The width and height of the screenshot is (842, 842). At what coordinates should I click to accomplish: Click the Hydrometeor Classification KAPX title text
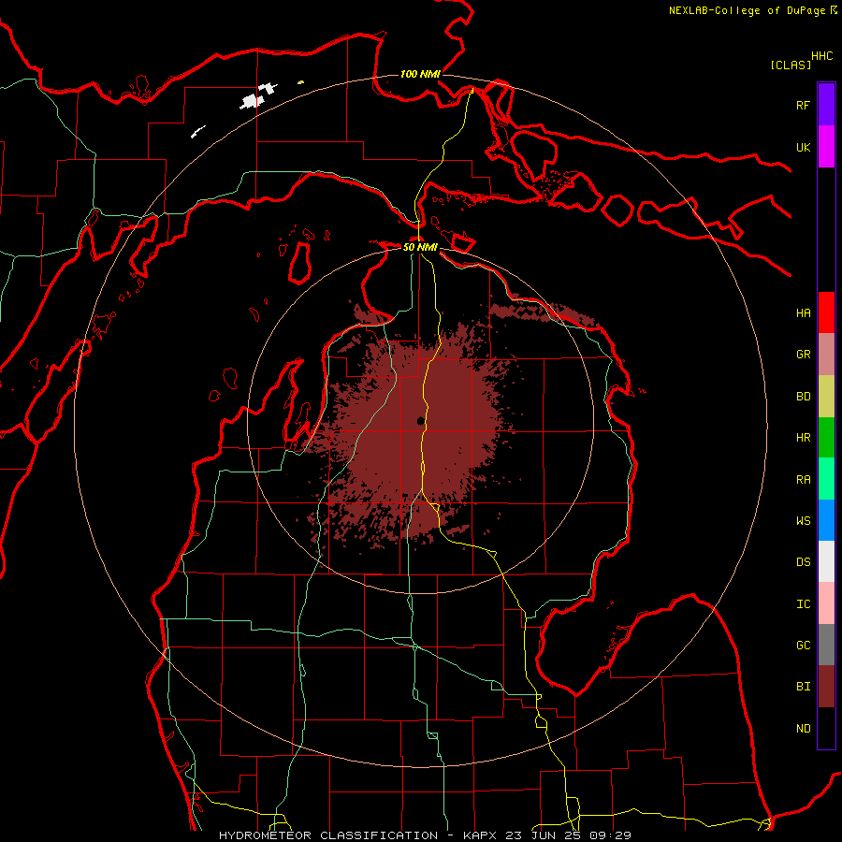[425, 835]
